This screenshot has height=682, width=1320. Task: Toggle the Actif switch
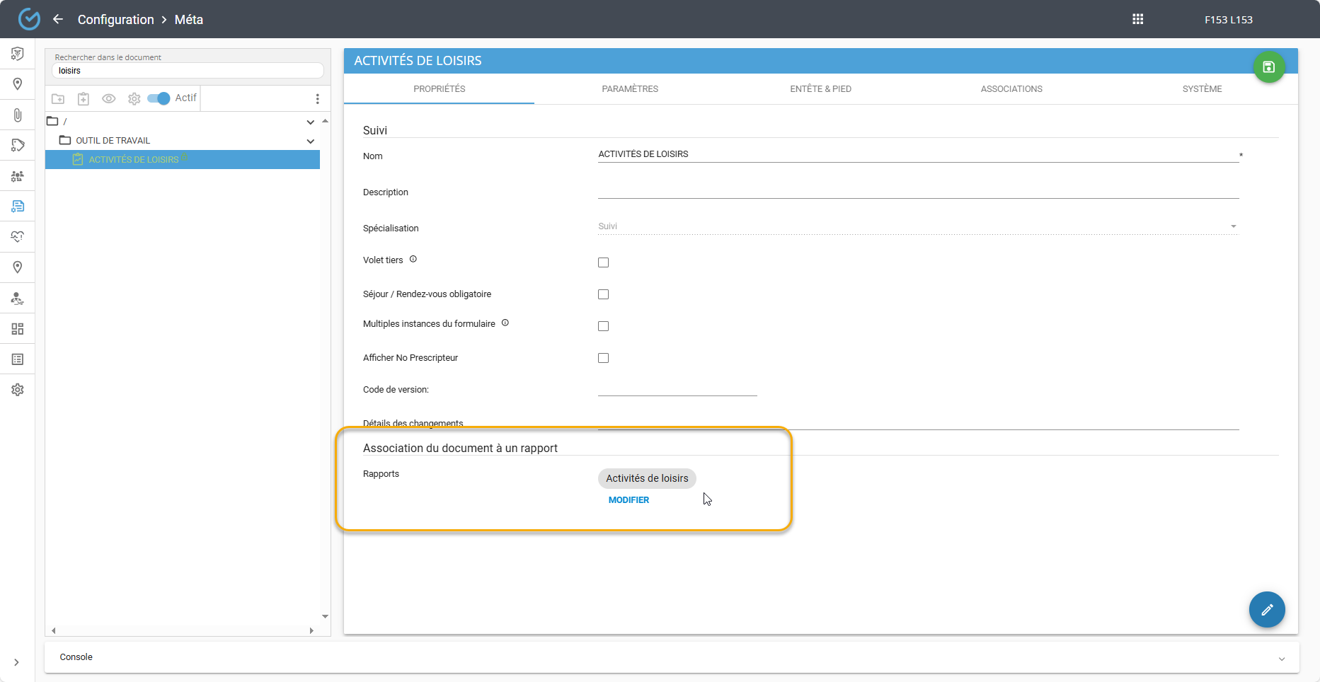(x=159, y=98)
